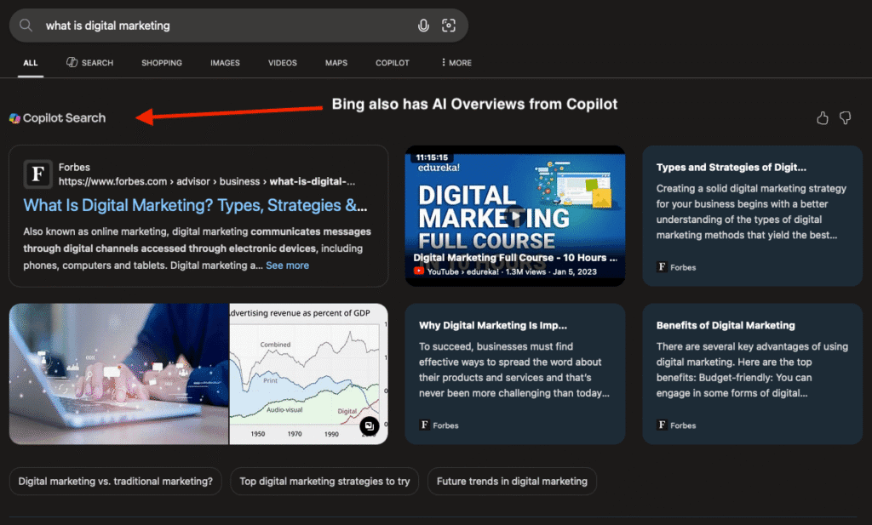Click the thumbs up feedback icon

tap(822, 118)
